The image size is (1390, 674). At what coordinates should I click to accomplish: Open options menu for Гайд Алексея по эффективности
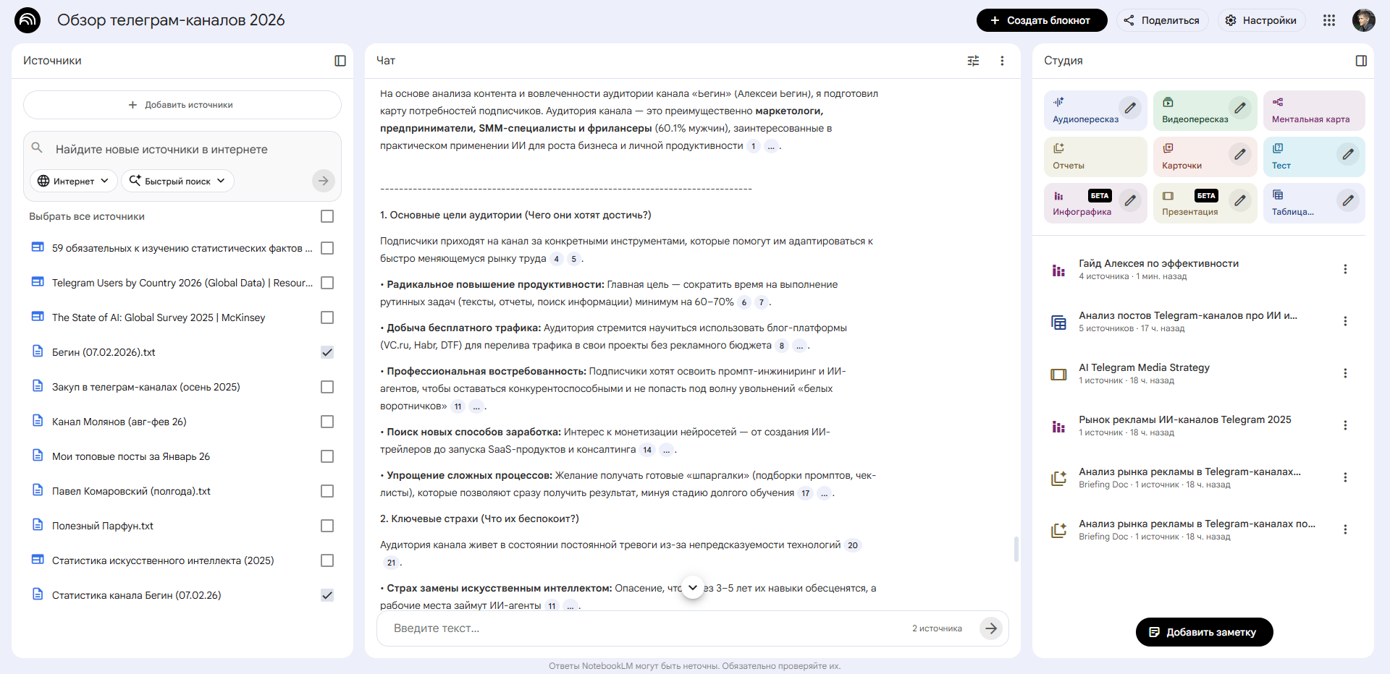coord(1346,268)
